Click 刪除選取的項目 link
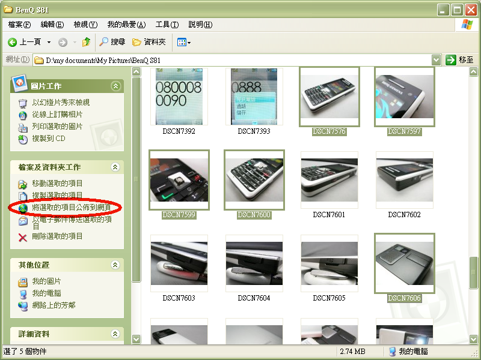 tap(57, 236)
